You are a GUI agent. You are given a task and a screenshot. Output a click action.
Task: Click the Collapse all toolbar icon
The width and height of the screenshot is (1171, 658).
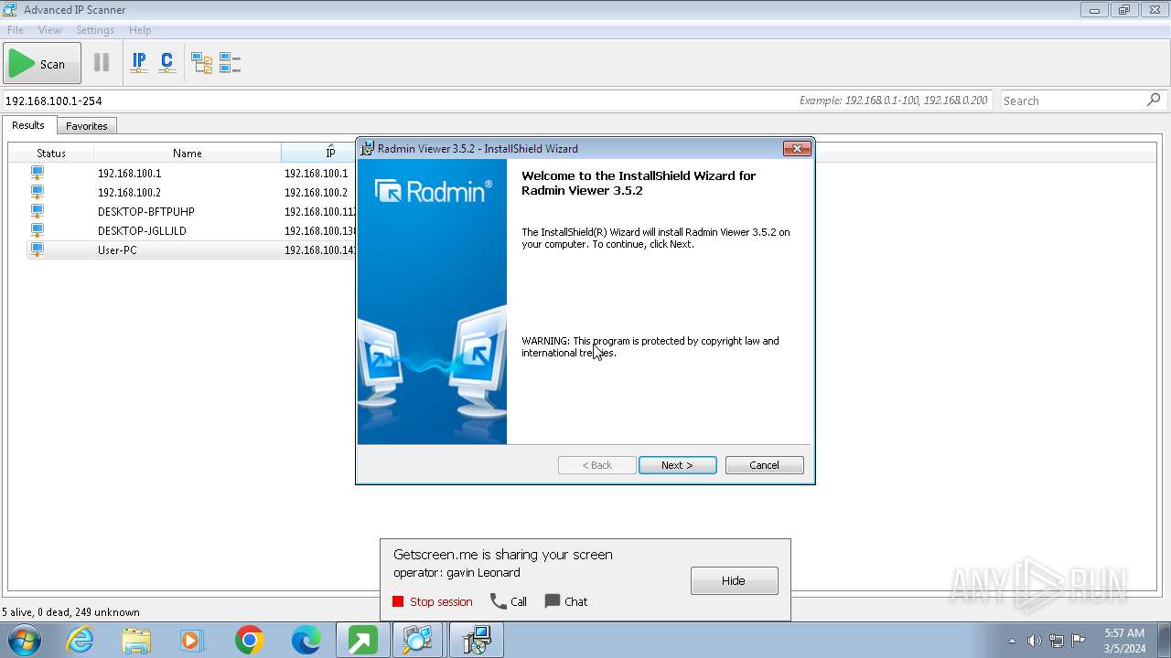click(230, 63)
